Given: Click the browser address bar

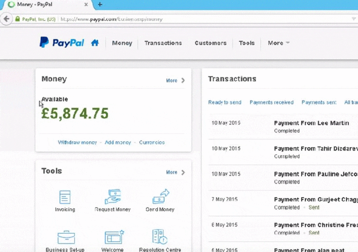Looking at the screenshot, I should click(201, 19).
